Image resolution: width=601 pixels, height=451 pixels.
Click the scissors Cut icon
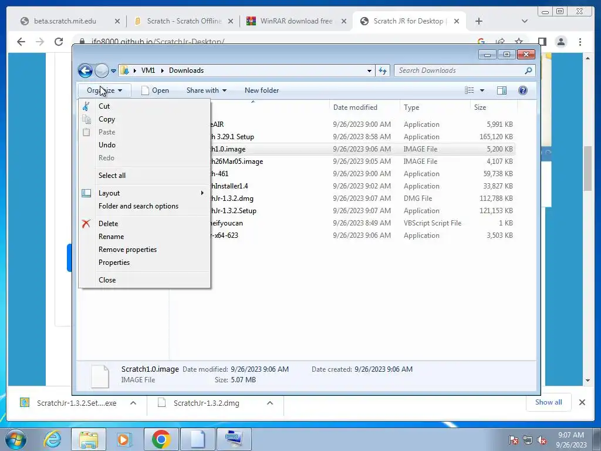(86, 106)
